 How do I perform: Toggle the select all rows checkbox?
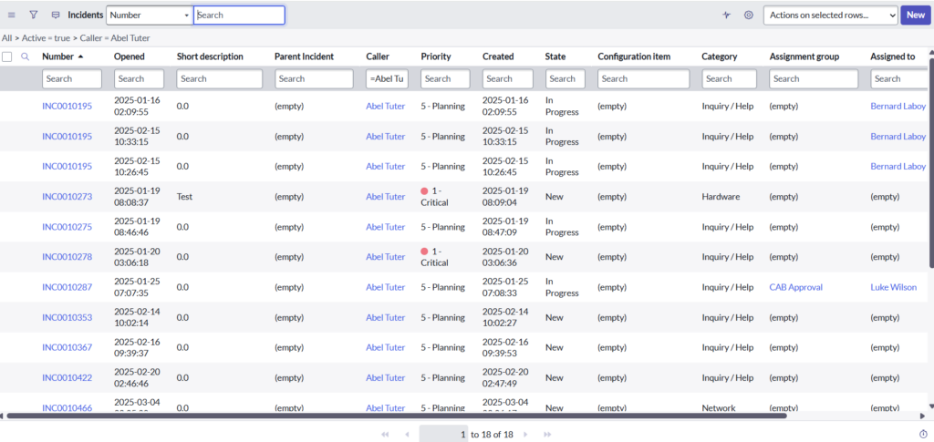[x=7, y=57]
